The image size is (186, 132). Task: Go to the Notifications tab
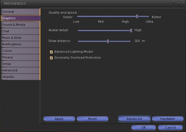click(20, 44)
